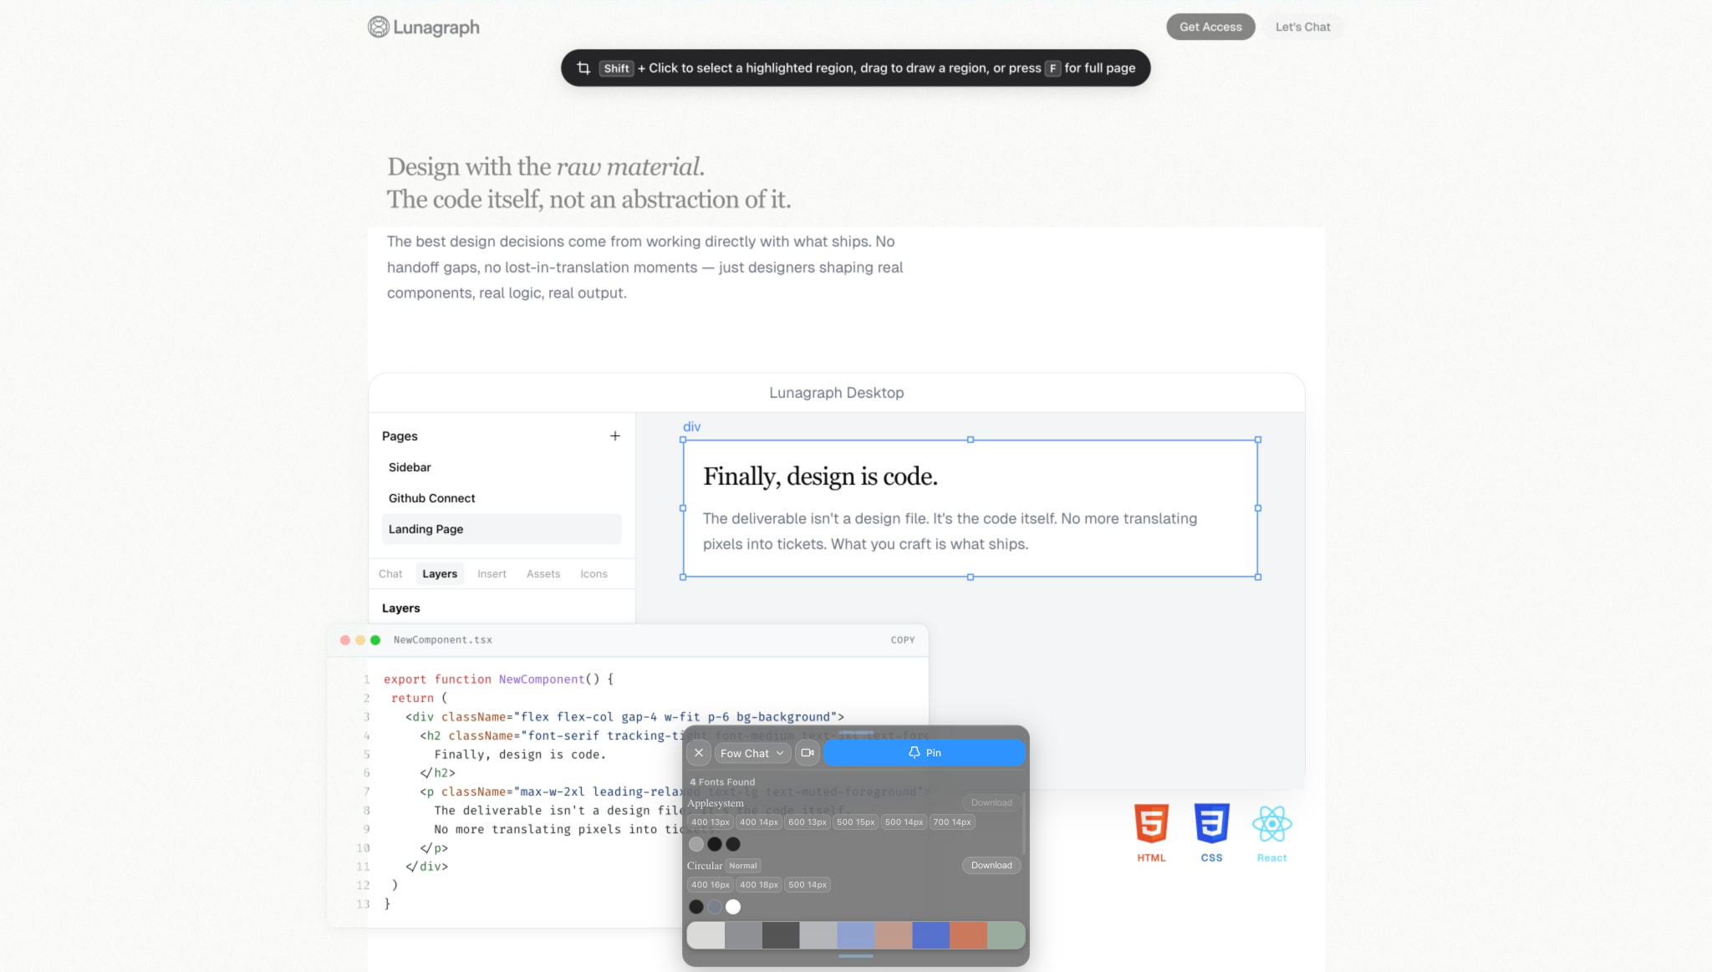1712x972 pixels.
Task: Switch to the Assets tab
Action: coord(543,574)
